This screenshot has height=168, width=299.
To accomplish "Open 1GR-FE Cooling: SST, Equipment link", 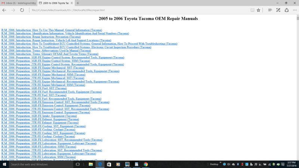I will pyautogui.click(x=43, y=126).
